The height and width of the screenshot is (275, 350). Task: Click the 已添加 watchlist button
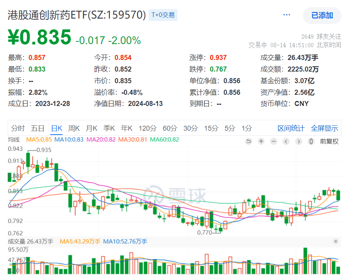323,15
